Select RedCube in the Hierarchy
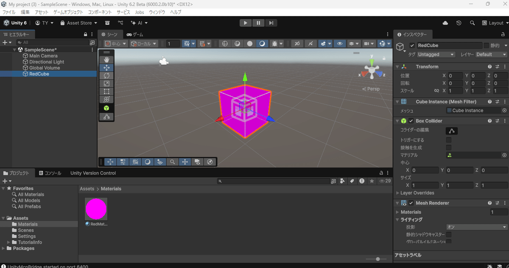Viewport: 509px width, 268px height. [39, 74]
